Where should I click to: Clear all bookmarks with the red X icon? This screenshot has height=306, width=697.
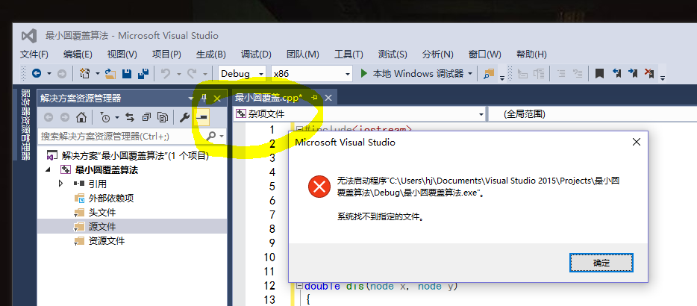(649, 73)
